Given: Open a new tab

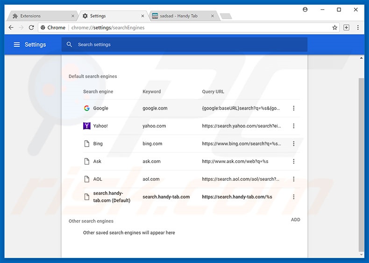Looking at the screenshot, I should (226, 16).
